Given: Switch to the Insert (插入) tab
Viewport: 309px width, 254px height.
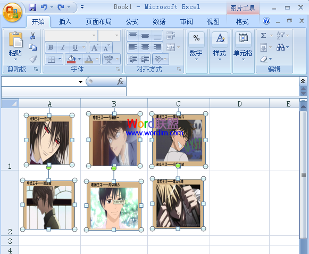Looking at the screenshot, I should [x=65, y=21].
